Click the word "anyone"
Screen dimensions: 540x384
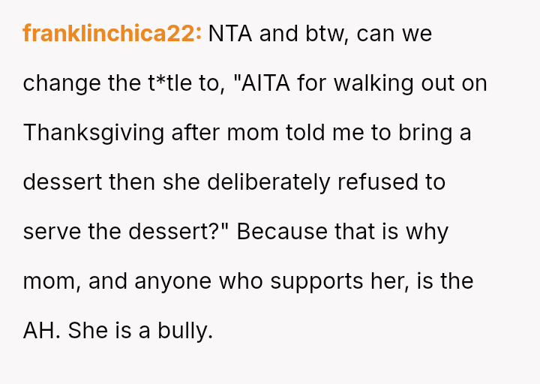[x=173, y=281]
